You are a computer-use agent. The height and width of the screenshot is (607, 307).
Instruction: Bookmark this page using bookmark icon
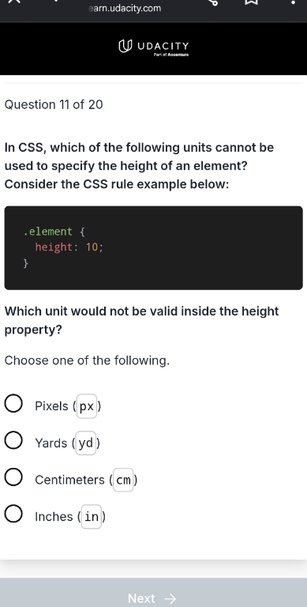pyautogui.click(x=251, y=2)
